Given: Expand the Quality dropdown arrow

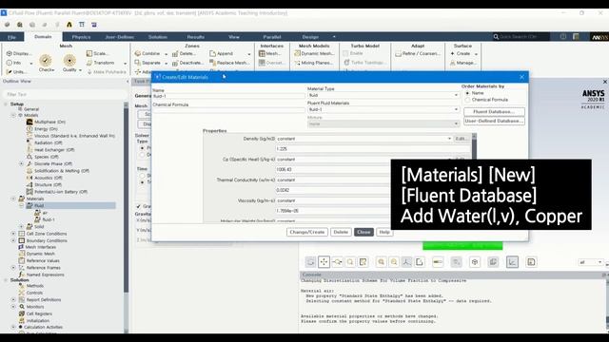Looking at the screenshot, I should pos(80,70).
